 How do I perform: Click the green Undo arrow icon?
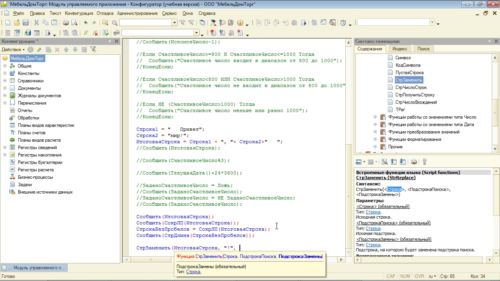point(86,23)
